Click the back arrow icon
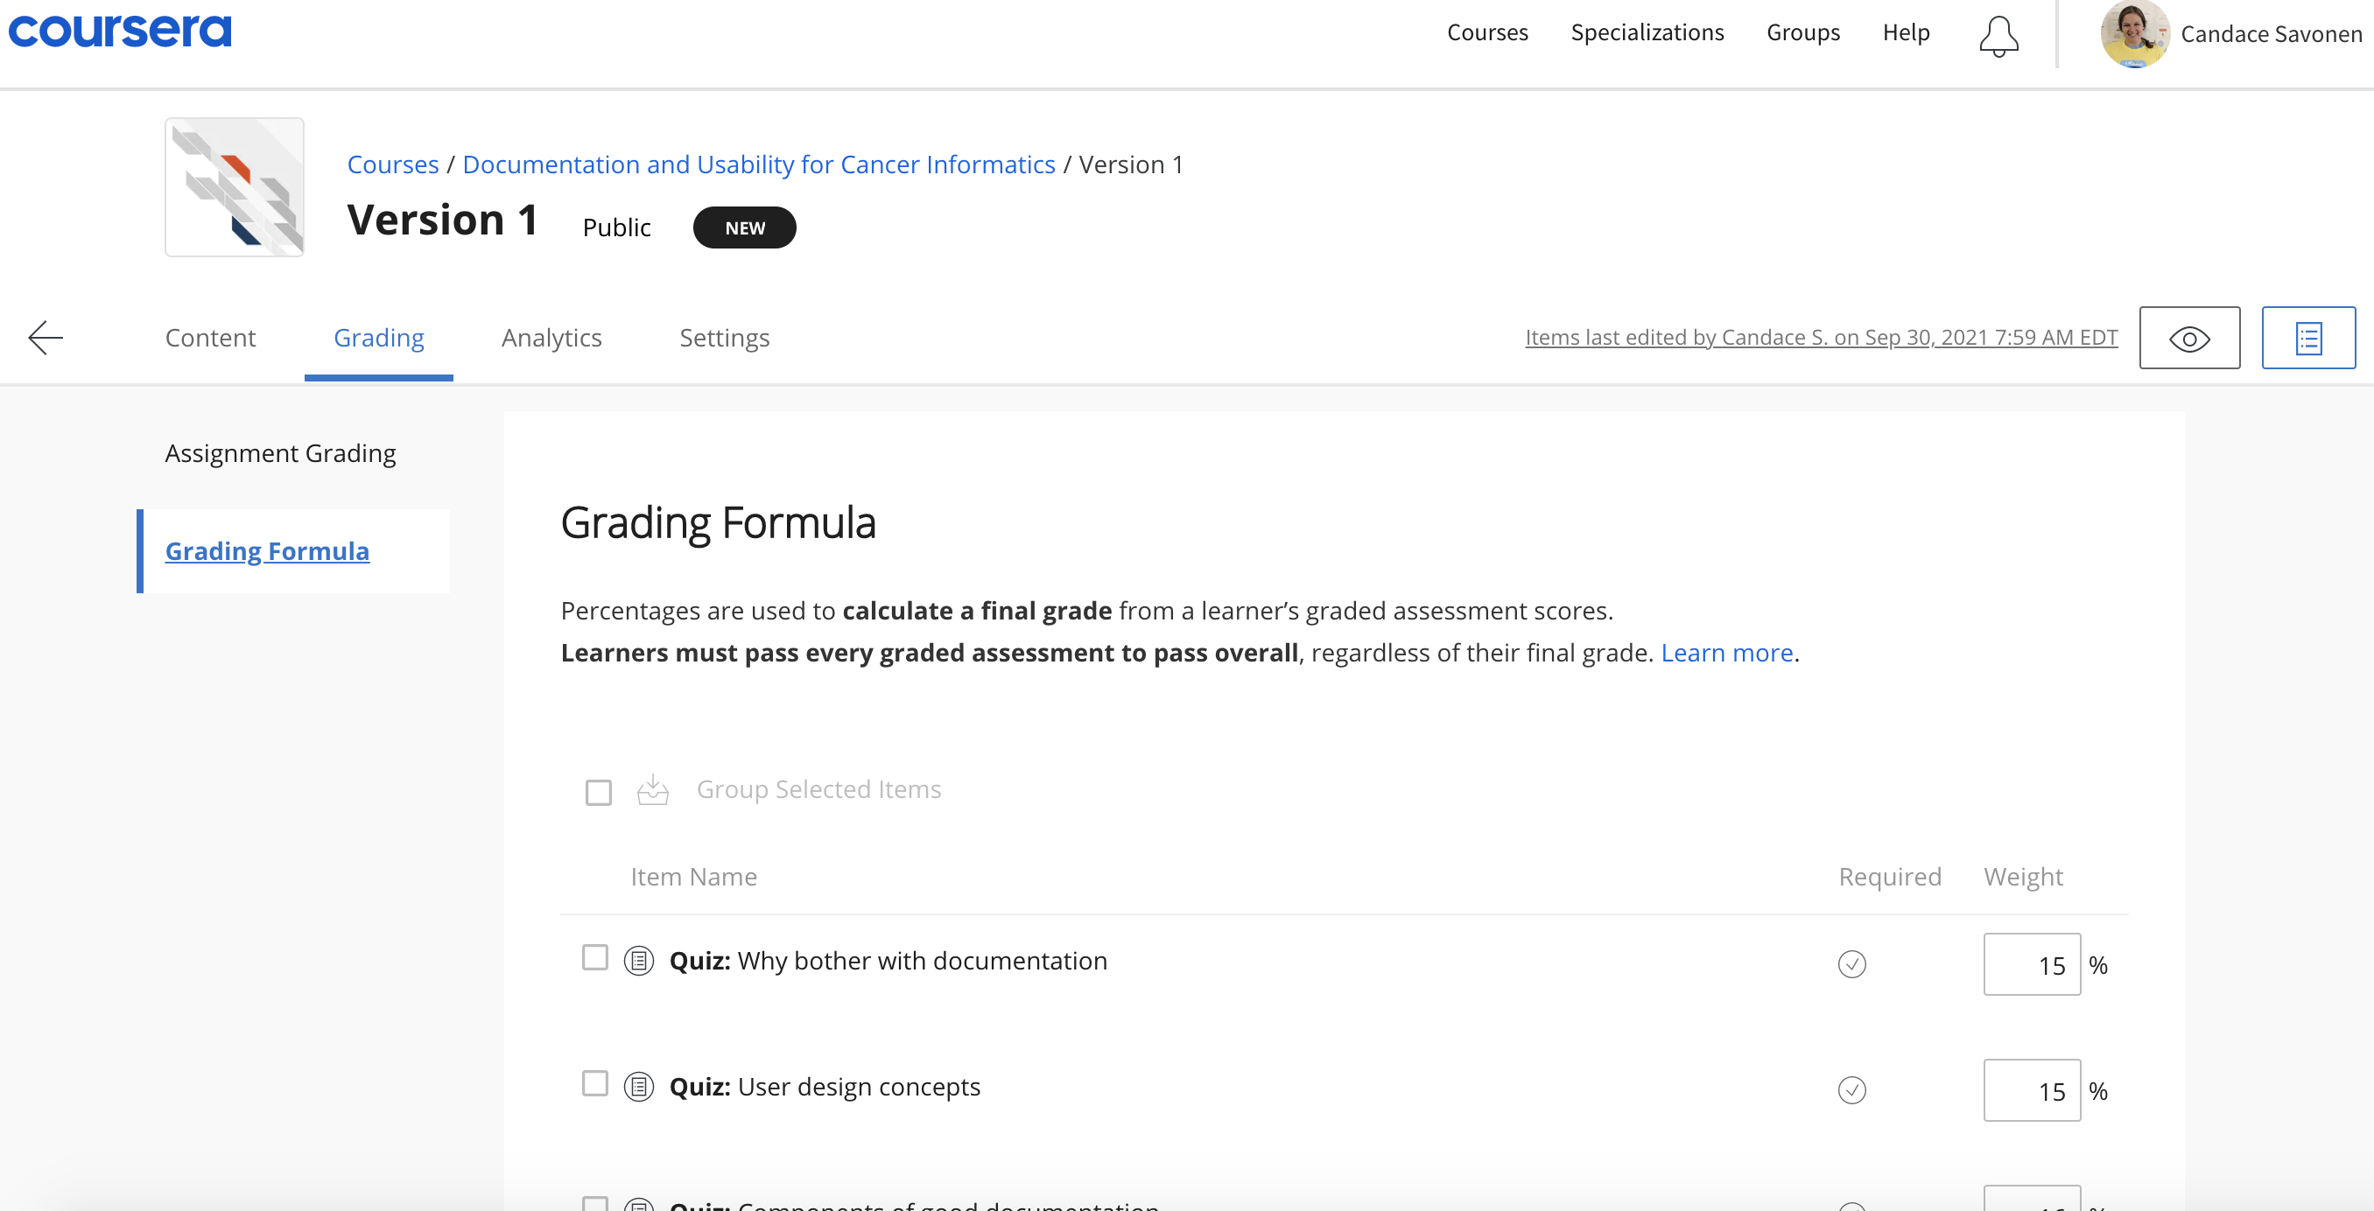 pos(46,338)
